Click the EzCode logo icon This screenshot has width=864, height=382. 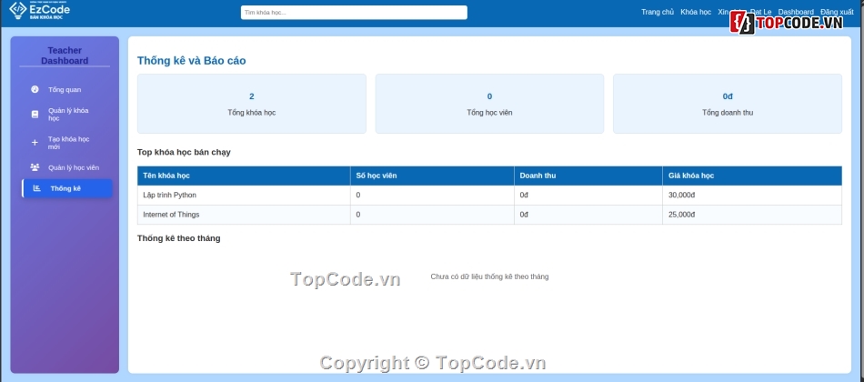(18, 10)
